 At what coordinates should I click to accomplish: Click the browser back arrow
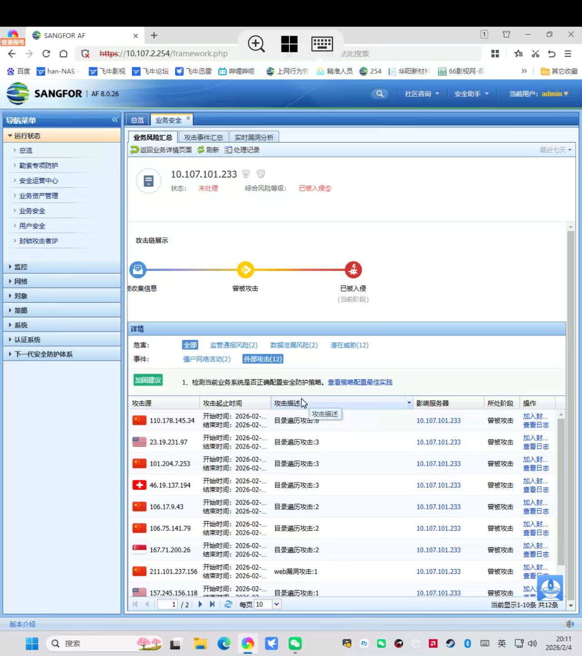[x=12, y=54]
